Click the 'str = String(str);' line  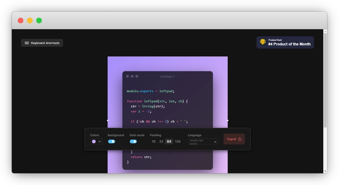coord(147,106)
